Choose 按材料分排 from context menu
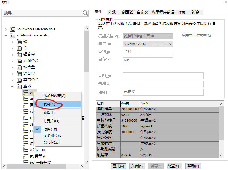The image size is (228, 170). [x=58, y=142]
